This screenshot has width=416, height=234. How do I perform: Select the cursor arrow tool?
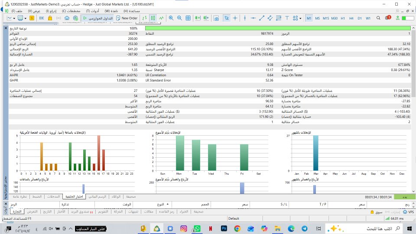pos(226,18)
